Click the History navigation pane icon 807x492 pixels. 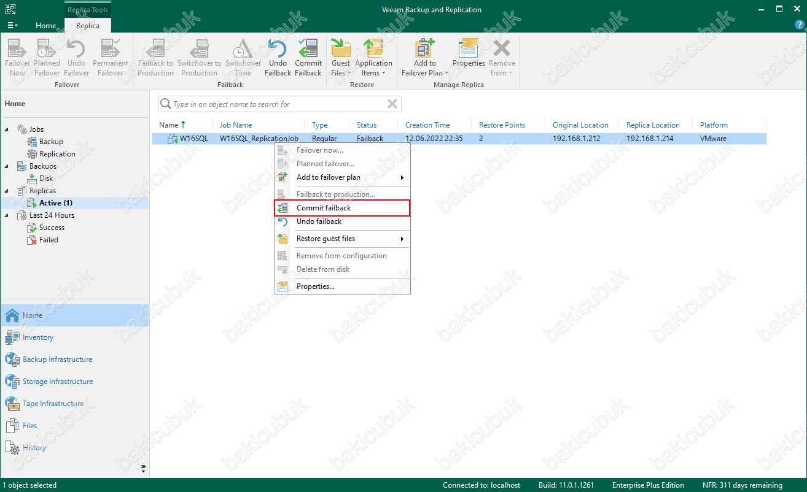(x=12, y=448)
